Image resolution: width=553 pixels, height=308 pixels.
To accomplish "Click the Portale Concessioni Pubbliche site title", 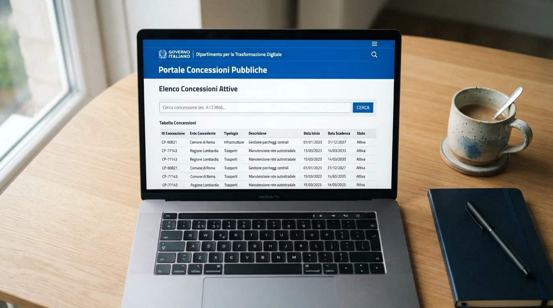I will [x=213, y=70].
